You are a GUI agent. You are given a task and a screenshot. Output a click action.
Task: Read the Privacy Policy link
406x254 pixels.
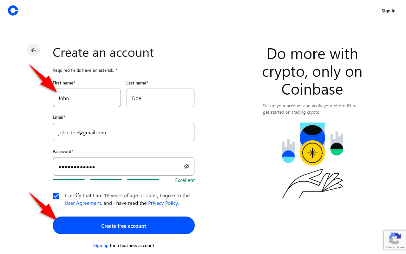coord(163,203)
